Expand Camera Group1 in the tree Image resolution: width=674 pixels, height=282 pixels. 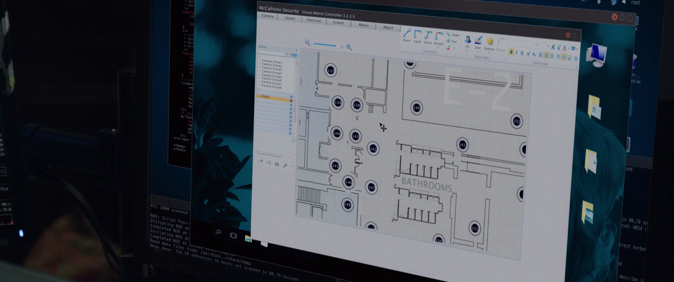260,61
